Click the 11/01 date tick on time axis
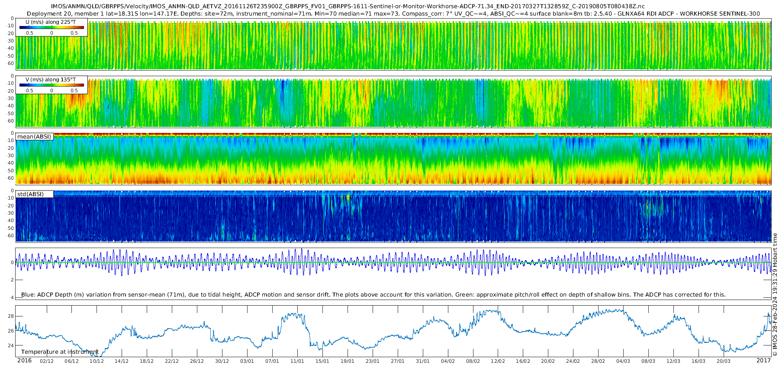Screen dimensions: 779x368 click(x=297, y=362)
